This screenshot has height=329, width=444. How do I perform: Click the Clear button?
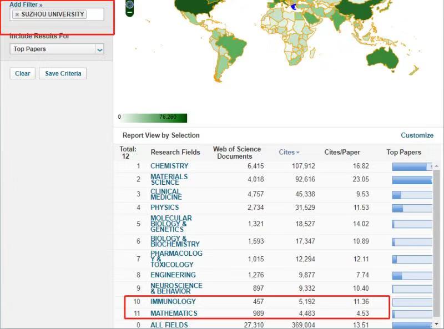[23, 73]
